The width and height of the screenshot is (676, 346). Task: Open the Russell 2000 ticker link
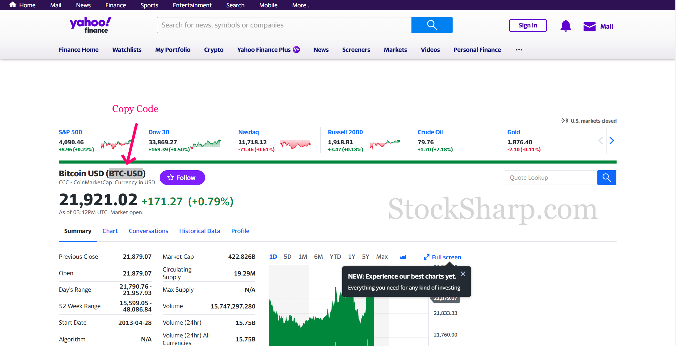click(345, 132)
